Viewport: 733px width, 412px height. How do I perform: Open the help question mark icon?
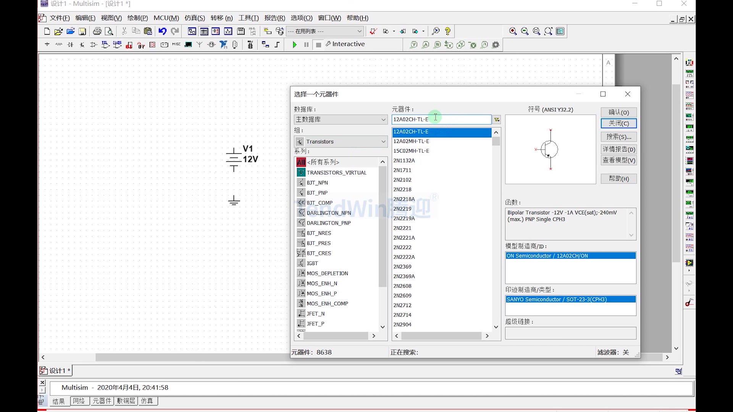448,31
